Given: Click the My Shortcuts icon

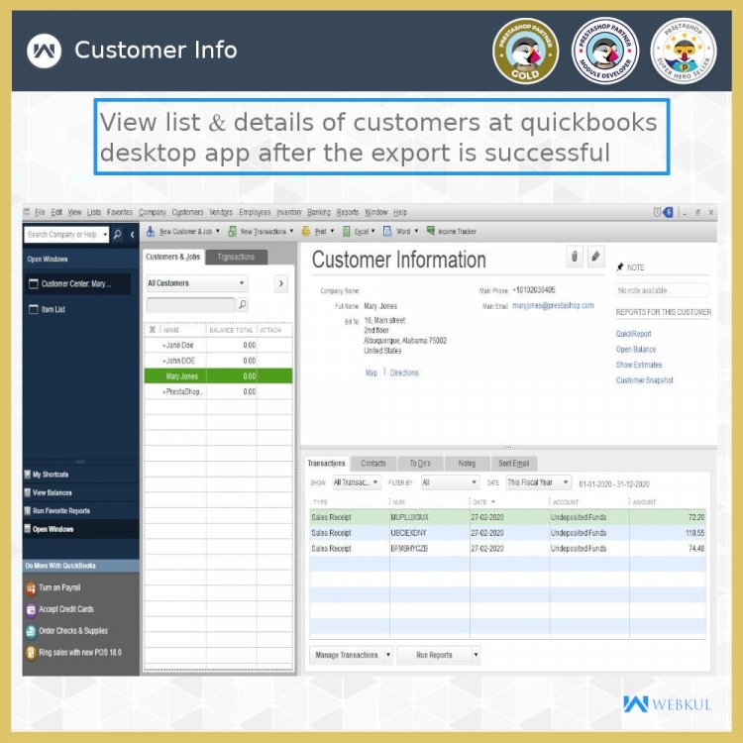Looking at the screenshot, I should 28,475.
